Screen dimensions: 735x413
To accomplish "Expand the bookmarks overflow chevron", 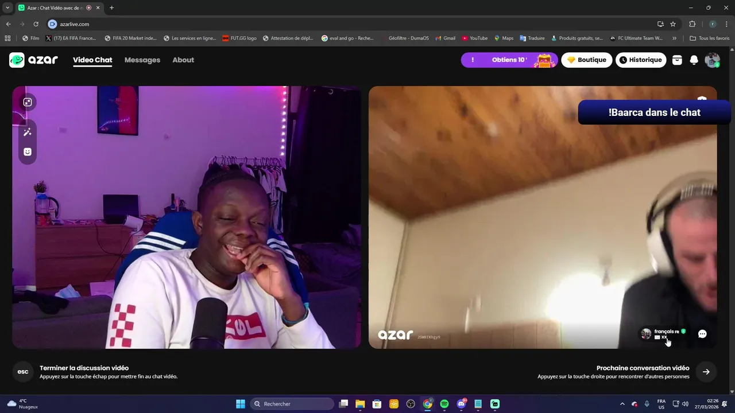I will pos(674,38).
